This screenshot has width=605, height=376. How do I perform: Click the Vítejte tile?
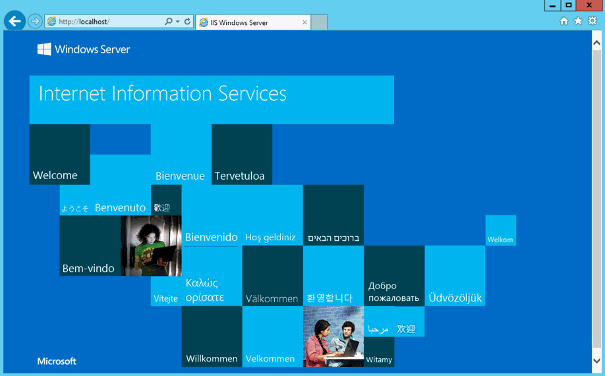pyautogui.click(x=166, y=291)
